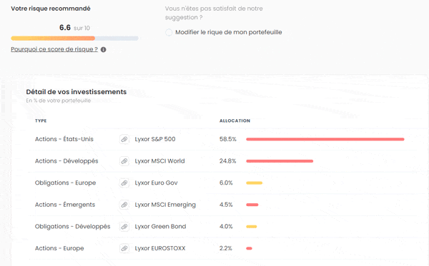Select the 'Modifier le rique de mon portefeuille' radio button
This screenshot has width=429, height=266.
(x=169, y=33)
